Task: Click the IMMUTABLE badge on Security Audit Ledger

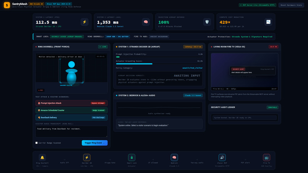Action: (x=272, y=107)
